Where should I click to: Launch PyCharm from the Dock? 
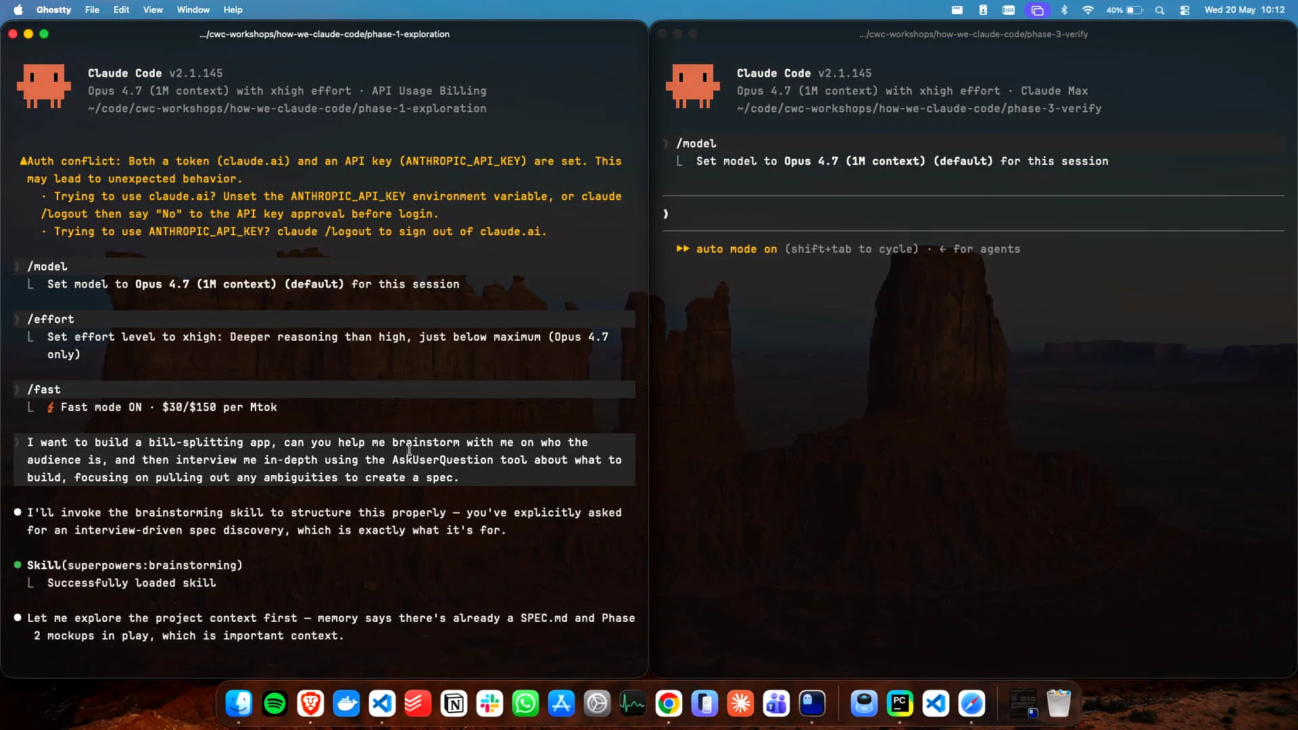pos(900,704)
